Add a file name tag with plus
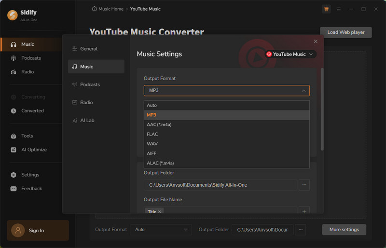The width and height of the screenshot is (386, 248). pos(304,211)
